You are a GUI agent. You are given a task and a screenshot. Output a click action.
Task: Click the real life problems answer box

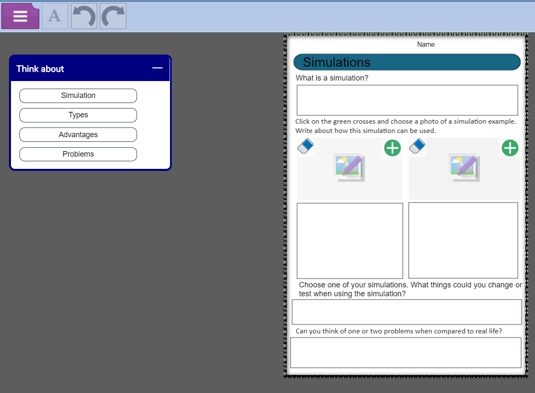coord(406,352)
